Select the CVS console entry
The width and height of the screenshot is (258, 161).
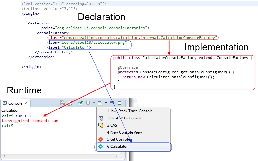tap(133, 125)
